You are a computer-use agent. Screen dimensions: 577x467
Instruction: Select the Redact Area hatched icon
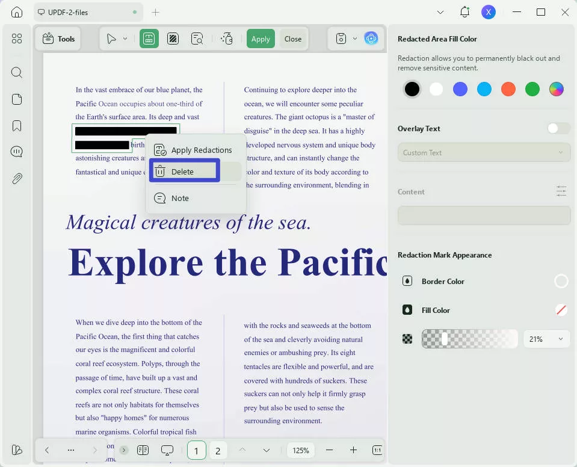tap(173, 39)
